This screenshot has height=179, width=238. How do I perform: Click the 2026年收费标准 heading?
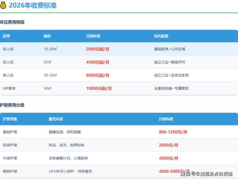point(32,5)
